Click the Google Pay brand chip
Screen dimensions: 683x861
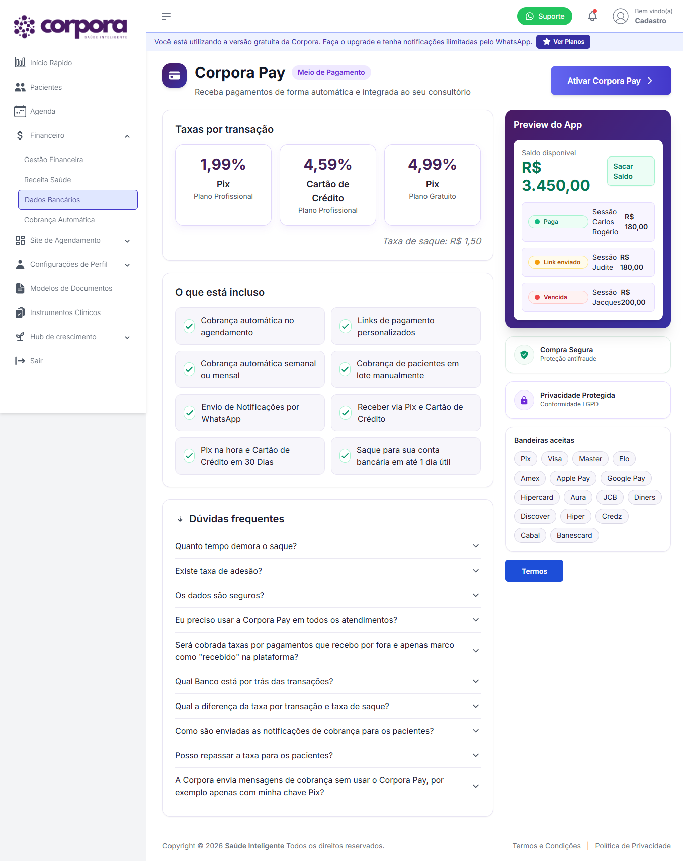(626, 478)
